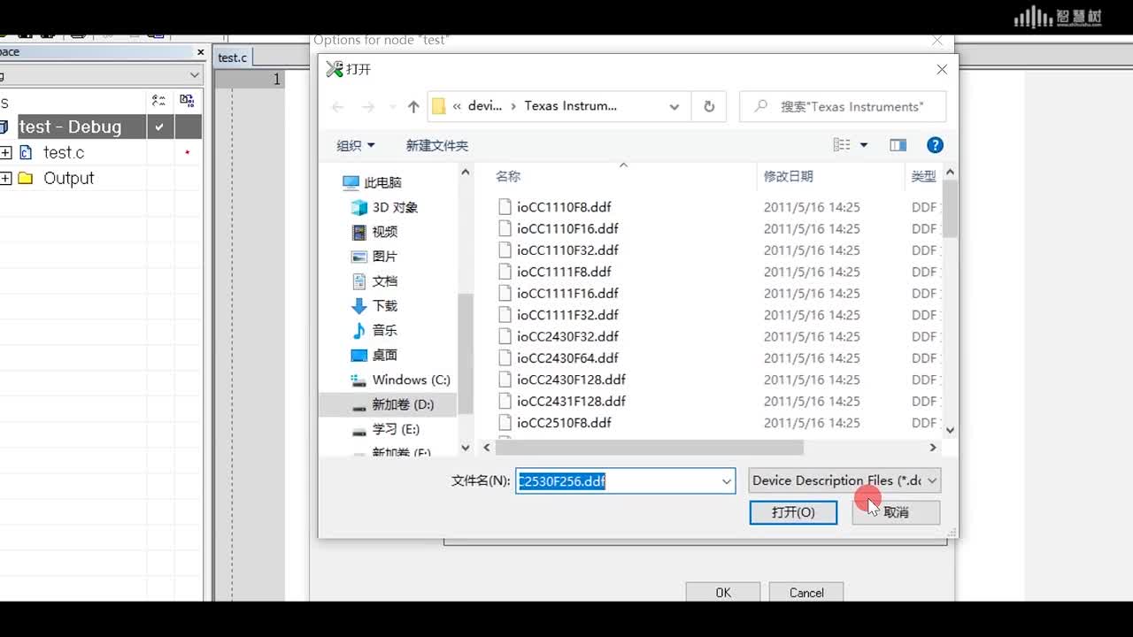1133x637 pixels.
Task: Refresh the Texas Instruments folder view
Action: click(709, 106)
